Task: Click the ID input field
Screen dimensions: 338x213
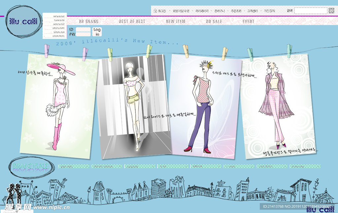Action: coord(83,29)
